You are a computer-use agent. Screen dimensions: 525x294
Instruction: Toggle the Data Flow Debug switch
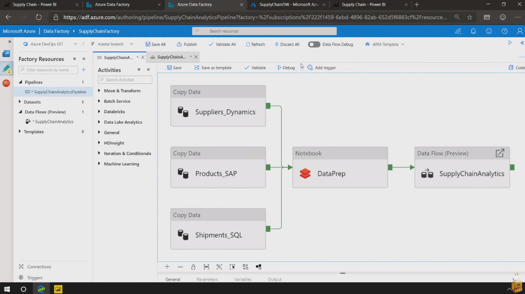click(314, 44)
